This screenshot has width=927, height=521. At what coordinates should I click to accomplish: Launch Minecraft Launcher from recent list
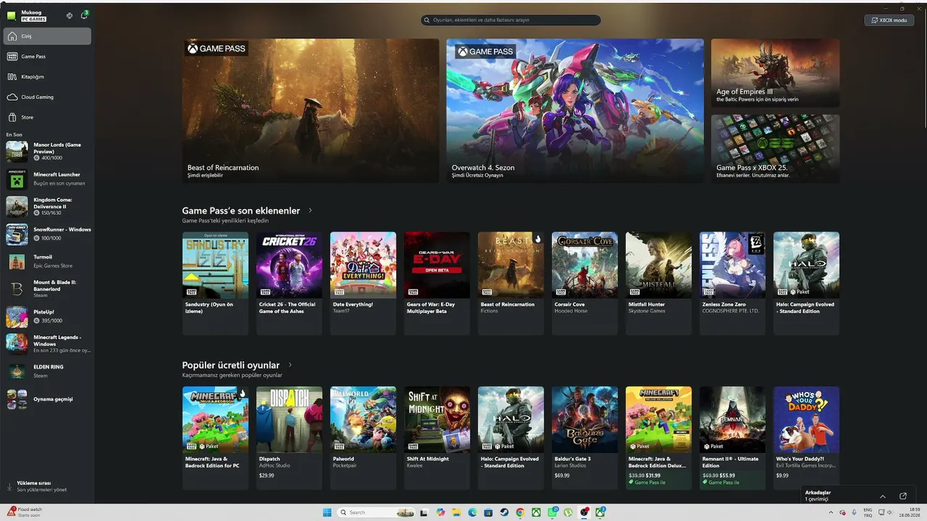click(x=49, y=179)
